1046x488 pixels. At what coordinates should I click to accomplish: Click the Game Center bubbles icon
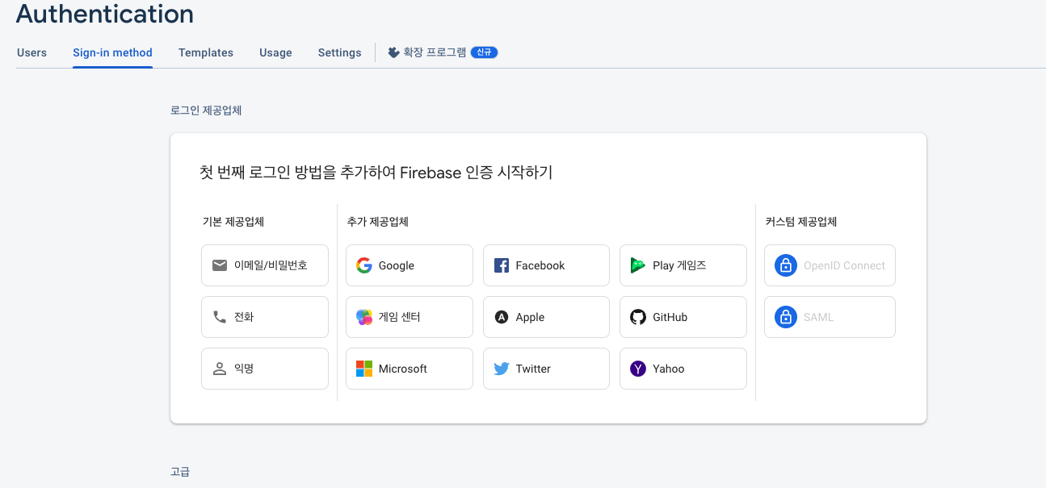tap(364, 317)
